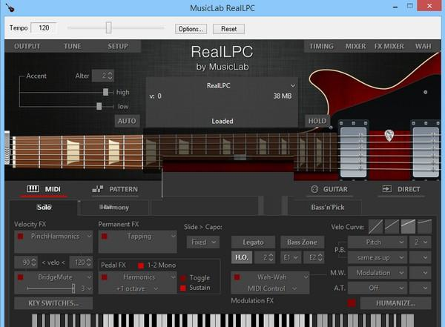Switch to GUITAR input mode
This screenshot has width=445, height=327.
tap(329, 189)
